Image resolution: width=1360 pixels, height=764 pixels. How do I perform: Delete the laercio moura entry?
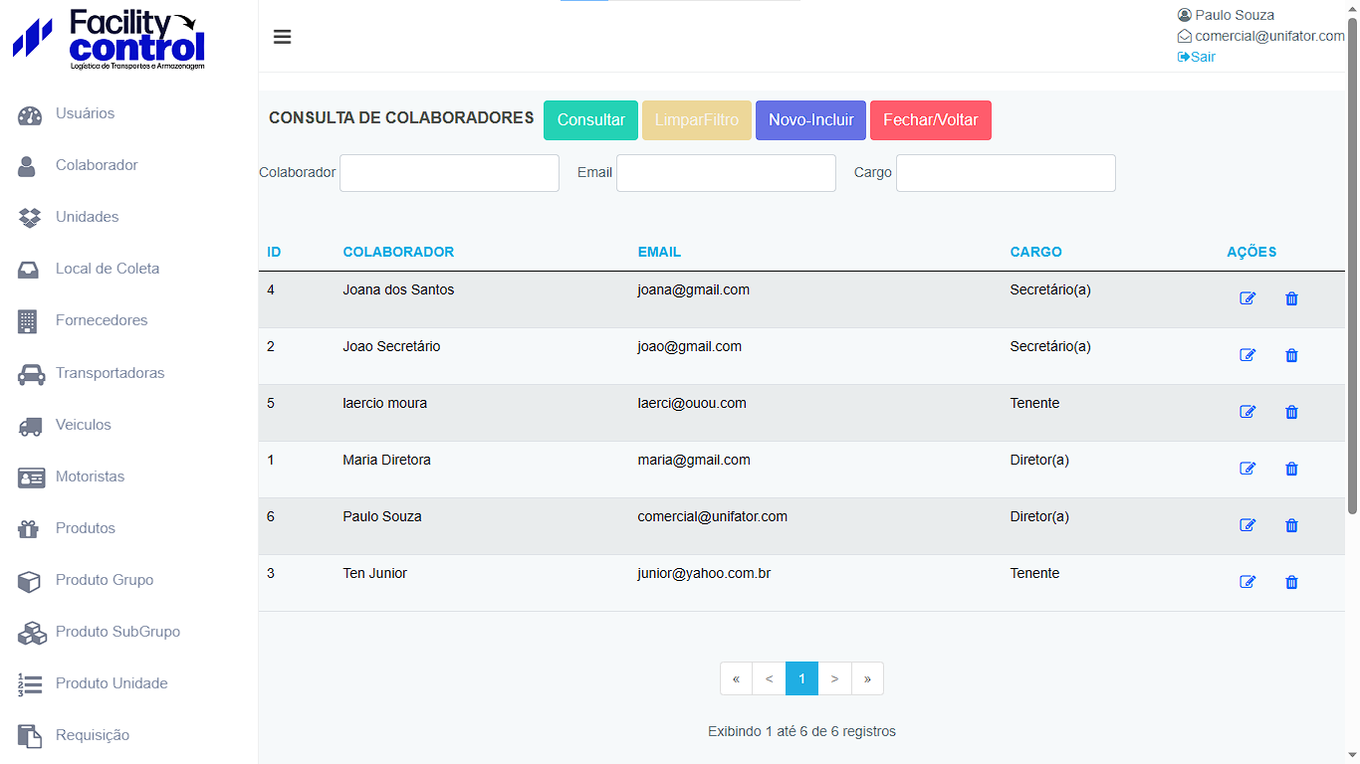coord(1291,412)
